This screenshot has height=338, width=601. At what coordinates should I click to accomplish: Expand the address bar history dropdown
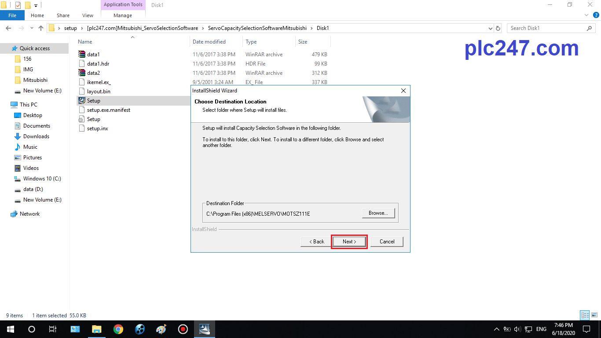pyautogui.click(x=491, y=28)
